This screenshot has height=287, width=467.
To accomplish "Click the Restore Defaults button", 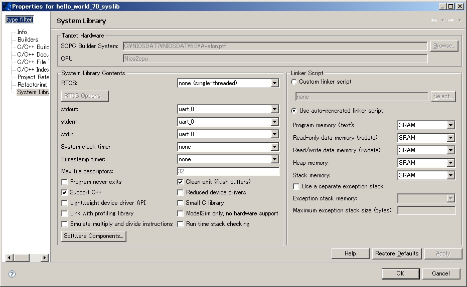I will (396, 253).
